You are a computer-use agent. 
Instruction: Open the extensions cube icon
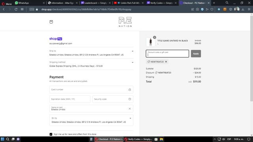231,9
